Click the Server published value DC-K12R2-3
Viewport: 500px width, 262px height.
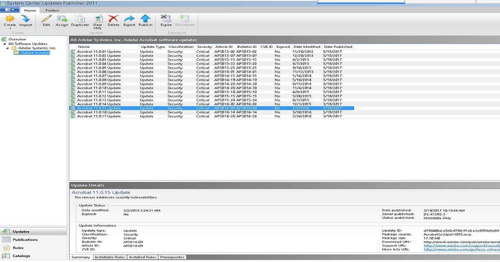pos(435,214)
